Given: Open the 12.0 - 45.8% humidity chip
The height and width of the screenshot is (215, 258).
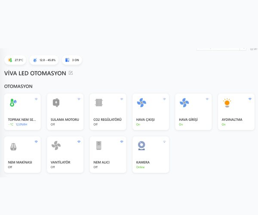Looking at the screenshot, I should tap(44, 60).
